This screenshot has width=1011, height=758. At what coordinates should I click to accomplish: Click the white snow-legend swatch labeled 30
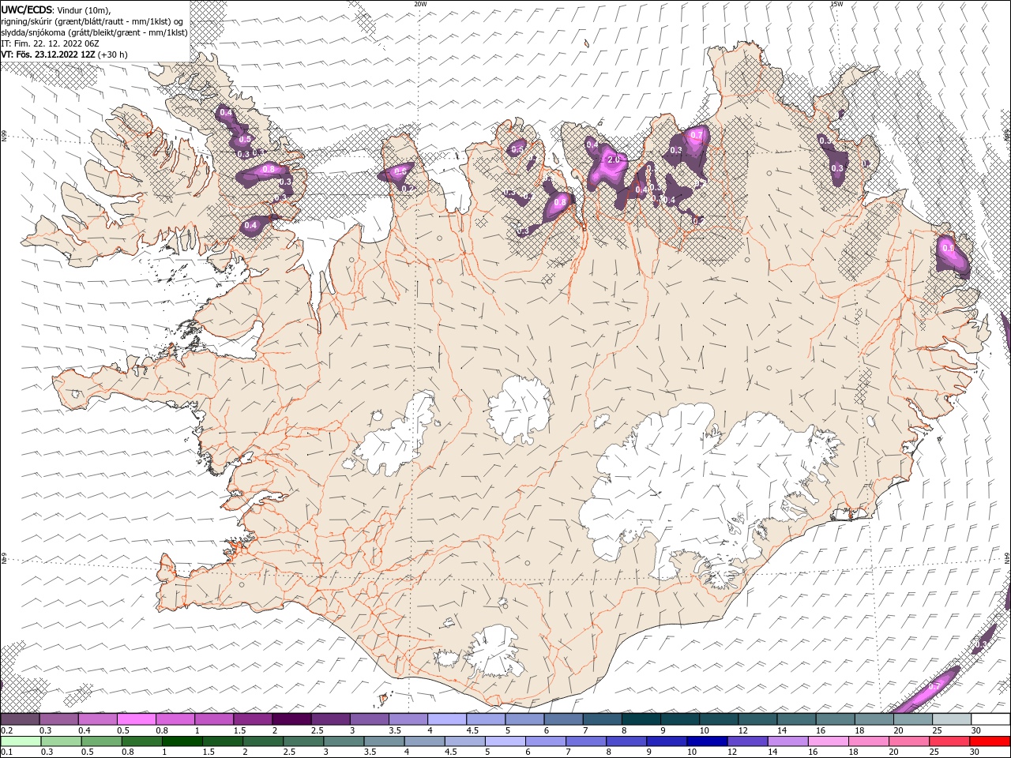coord(990,719)
